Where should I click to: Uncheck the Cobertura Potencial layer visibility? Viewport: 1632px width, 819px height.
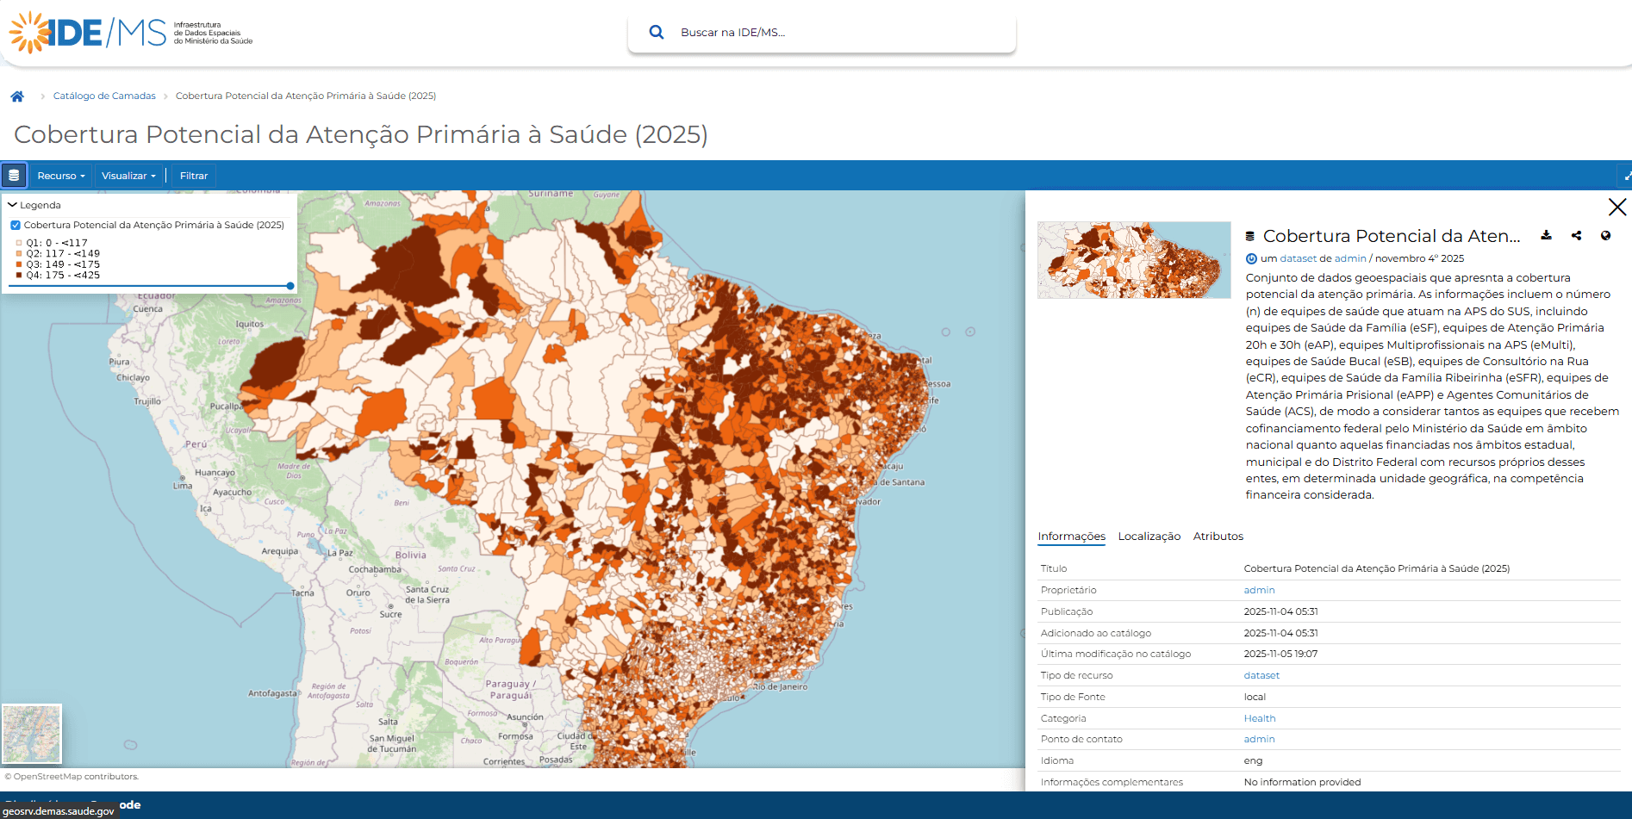[x=16, y=225]
